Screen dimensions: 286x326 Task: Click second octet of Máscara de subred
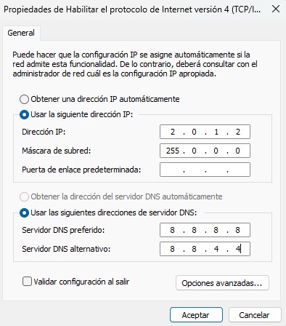[194, 151]
